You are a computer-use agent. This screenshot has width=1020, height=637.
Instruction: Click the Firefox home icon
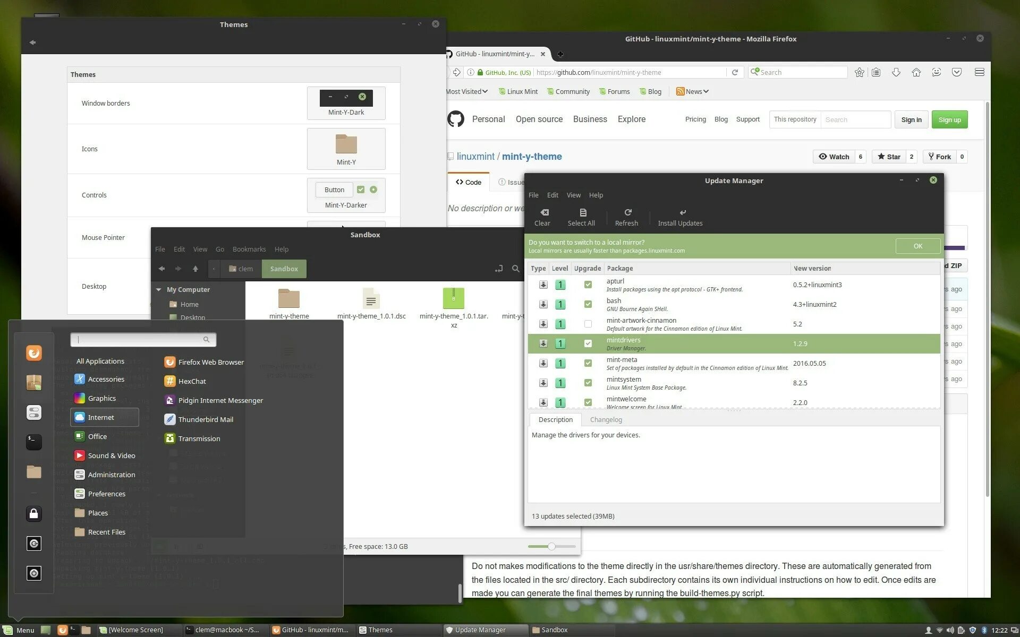[916, 72]
